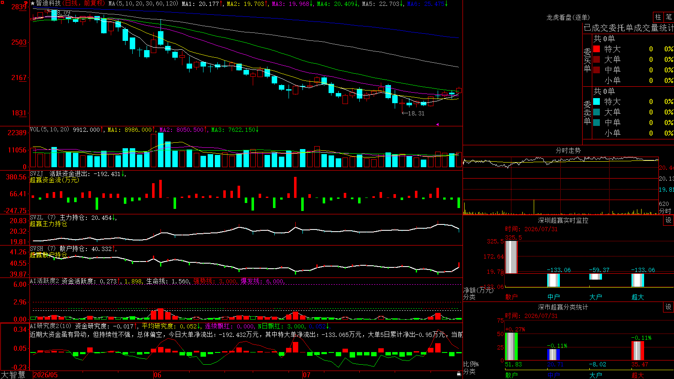Click the red 特大 swatch under 委买单

[596, 49]
